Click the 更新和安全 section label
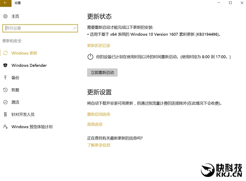246x181 pixels. [x=12, y=41]
